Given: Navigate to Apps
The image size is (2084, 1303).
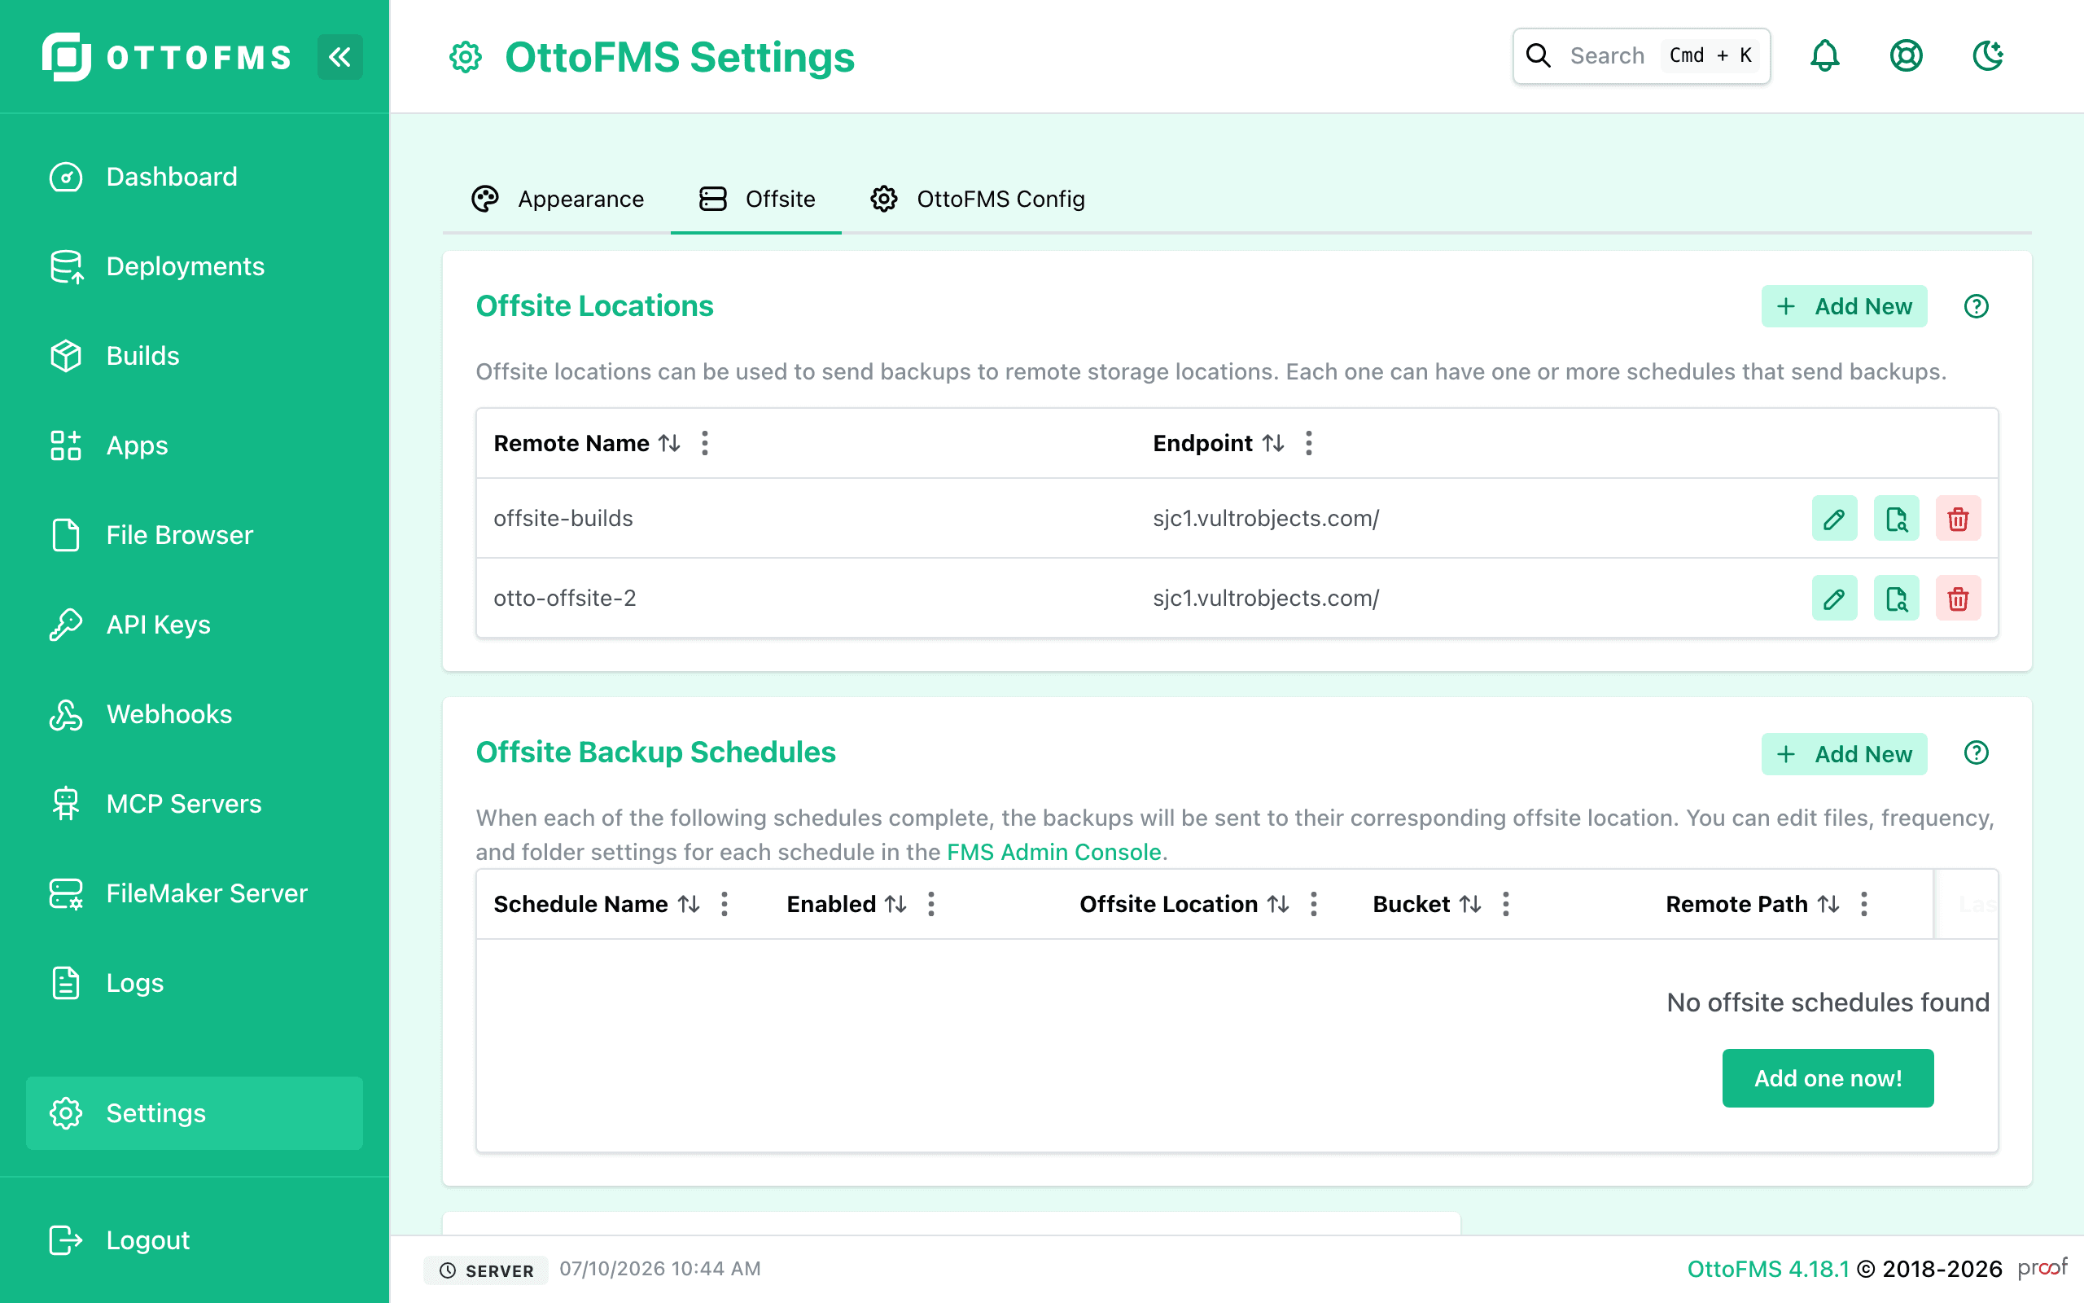Looking at the screenshot, I should click(195, 445).
